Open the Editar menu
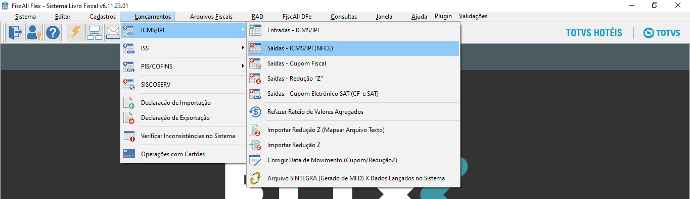This screenshot has height=199, width=690. click(63, 17)
